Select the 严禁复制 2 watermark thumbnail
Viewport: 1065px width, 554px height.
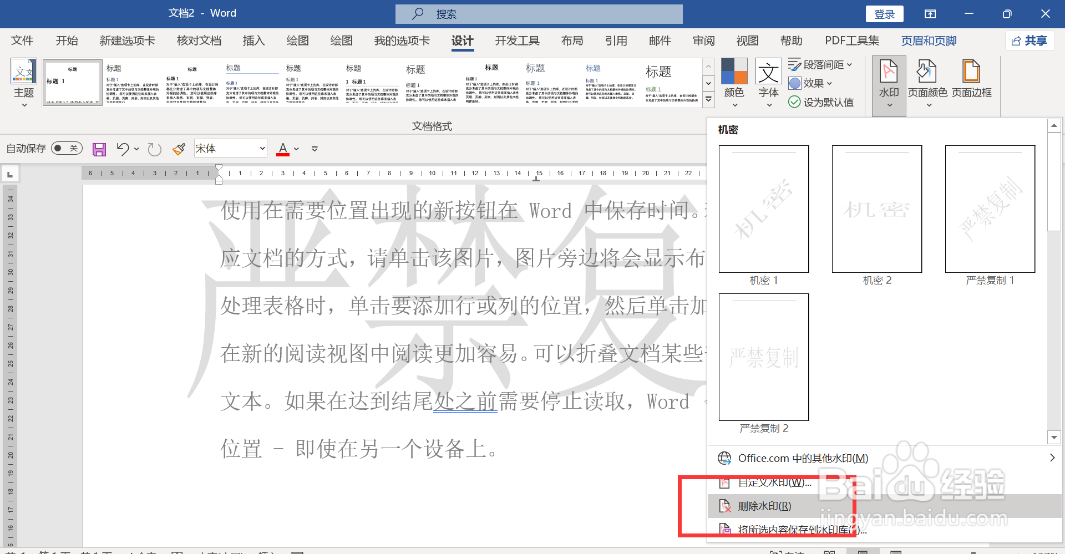click(764, 357)
